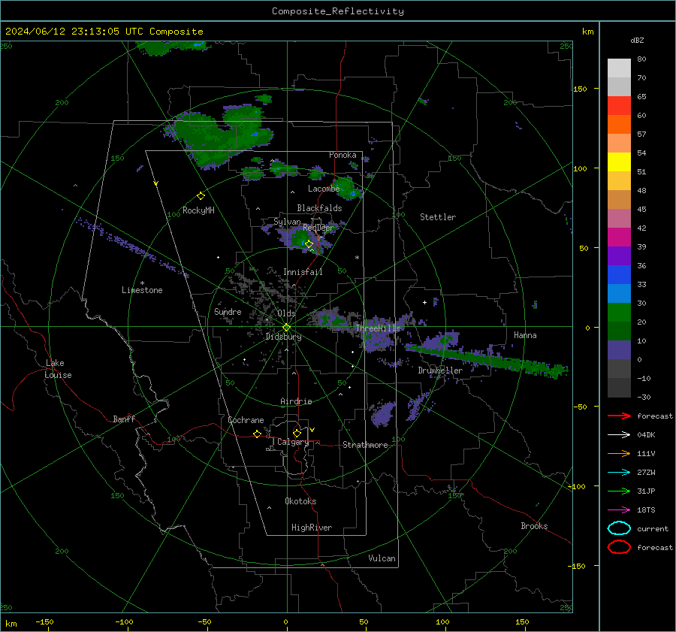The image size is (676, 632).
Task: Select the bright green 30-20 dBZ swatch
Action: pyautogui.click(x=619, y=313)
